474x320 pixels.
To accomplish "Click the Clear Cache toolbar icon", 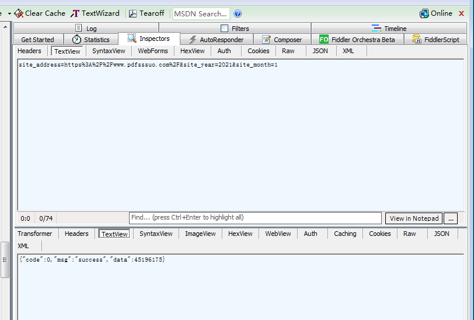I will (19, 13).
